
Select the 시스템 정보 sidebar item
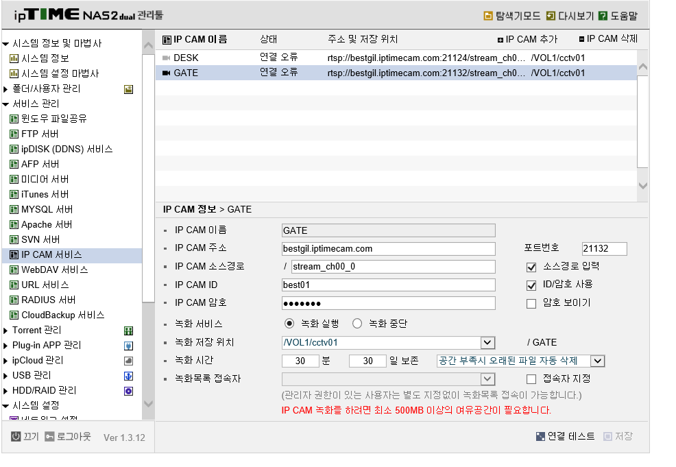click(45, 58)
